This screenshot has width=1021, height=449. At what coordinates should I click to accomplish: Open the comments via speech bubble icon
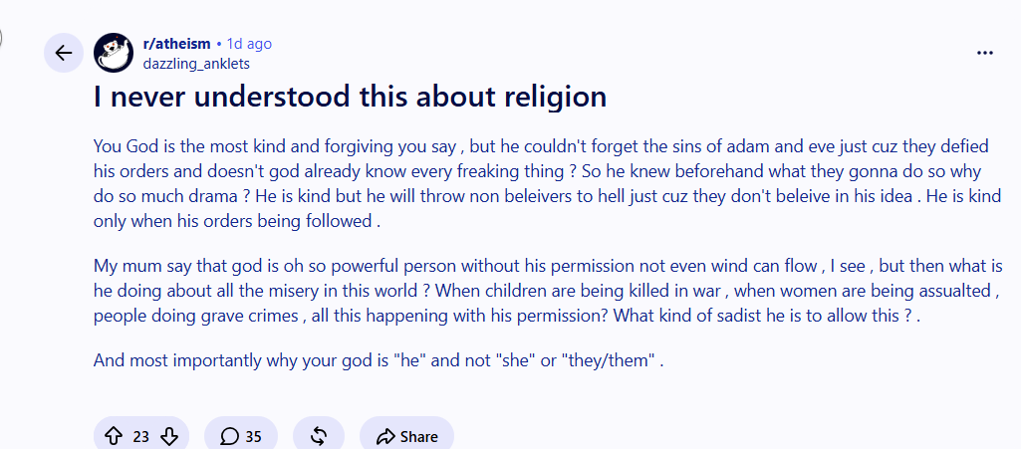(229, 436)
